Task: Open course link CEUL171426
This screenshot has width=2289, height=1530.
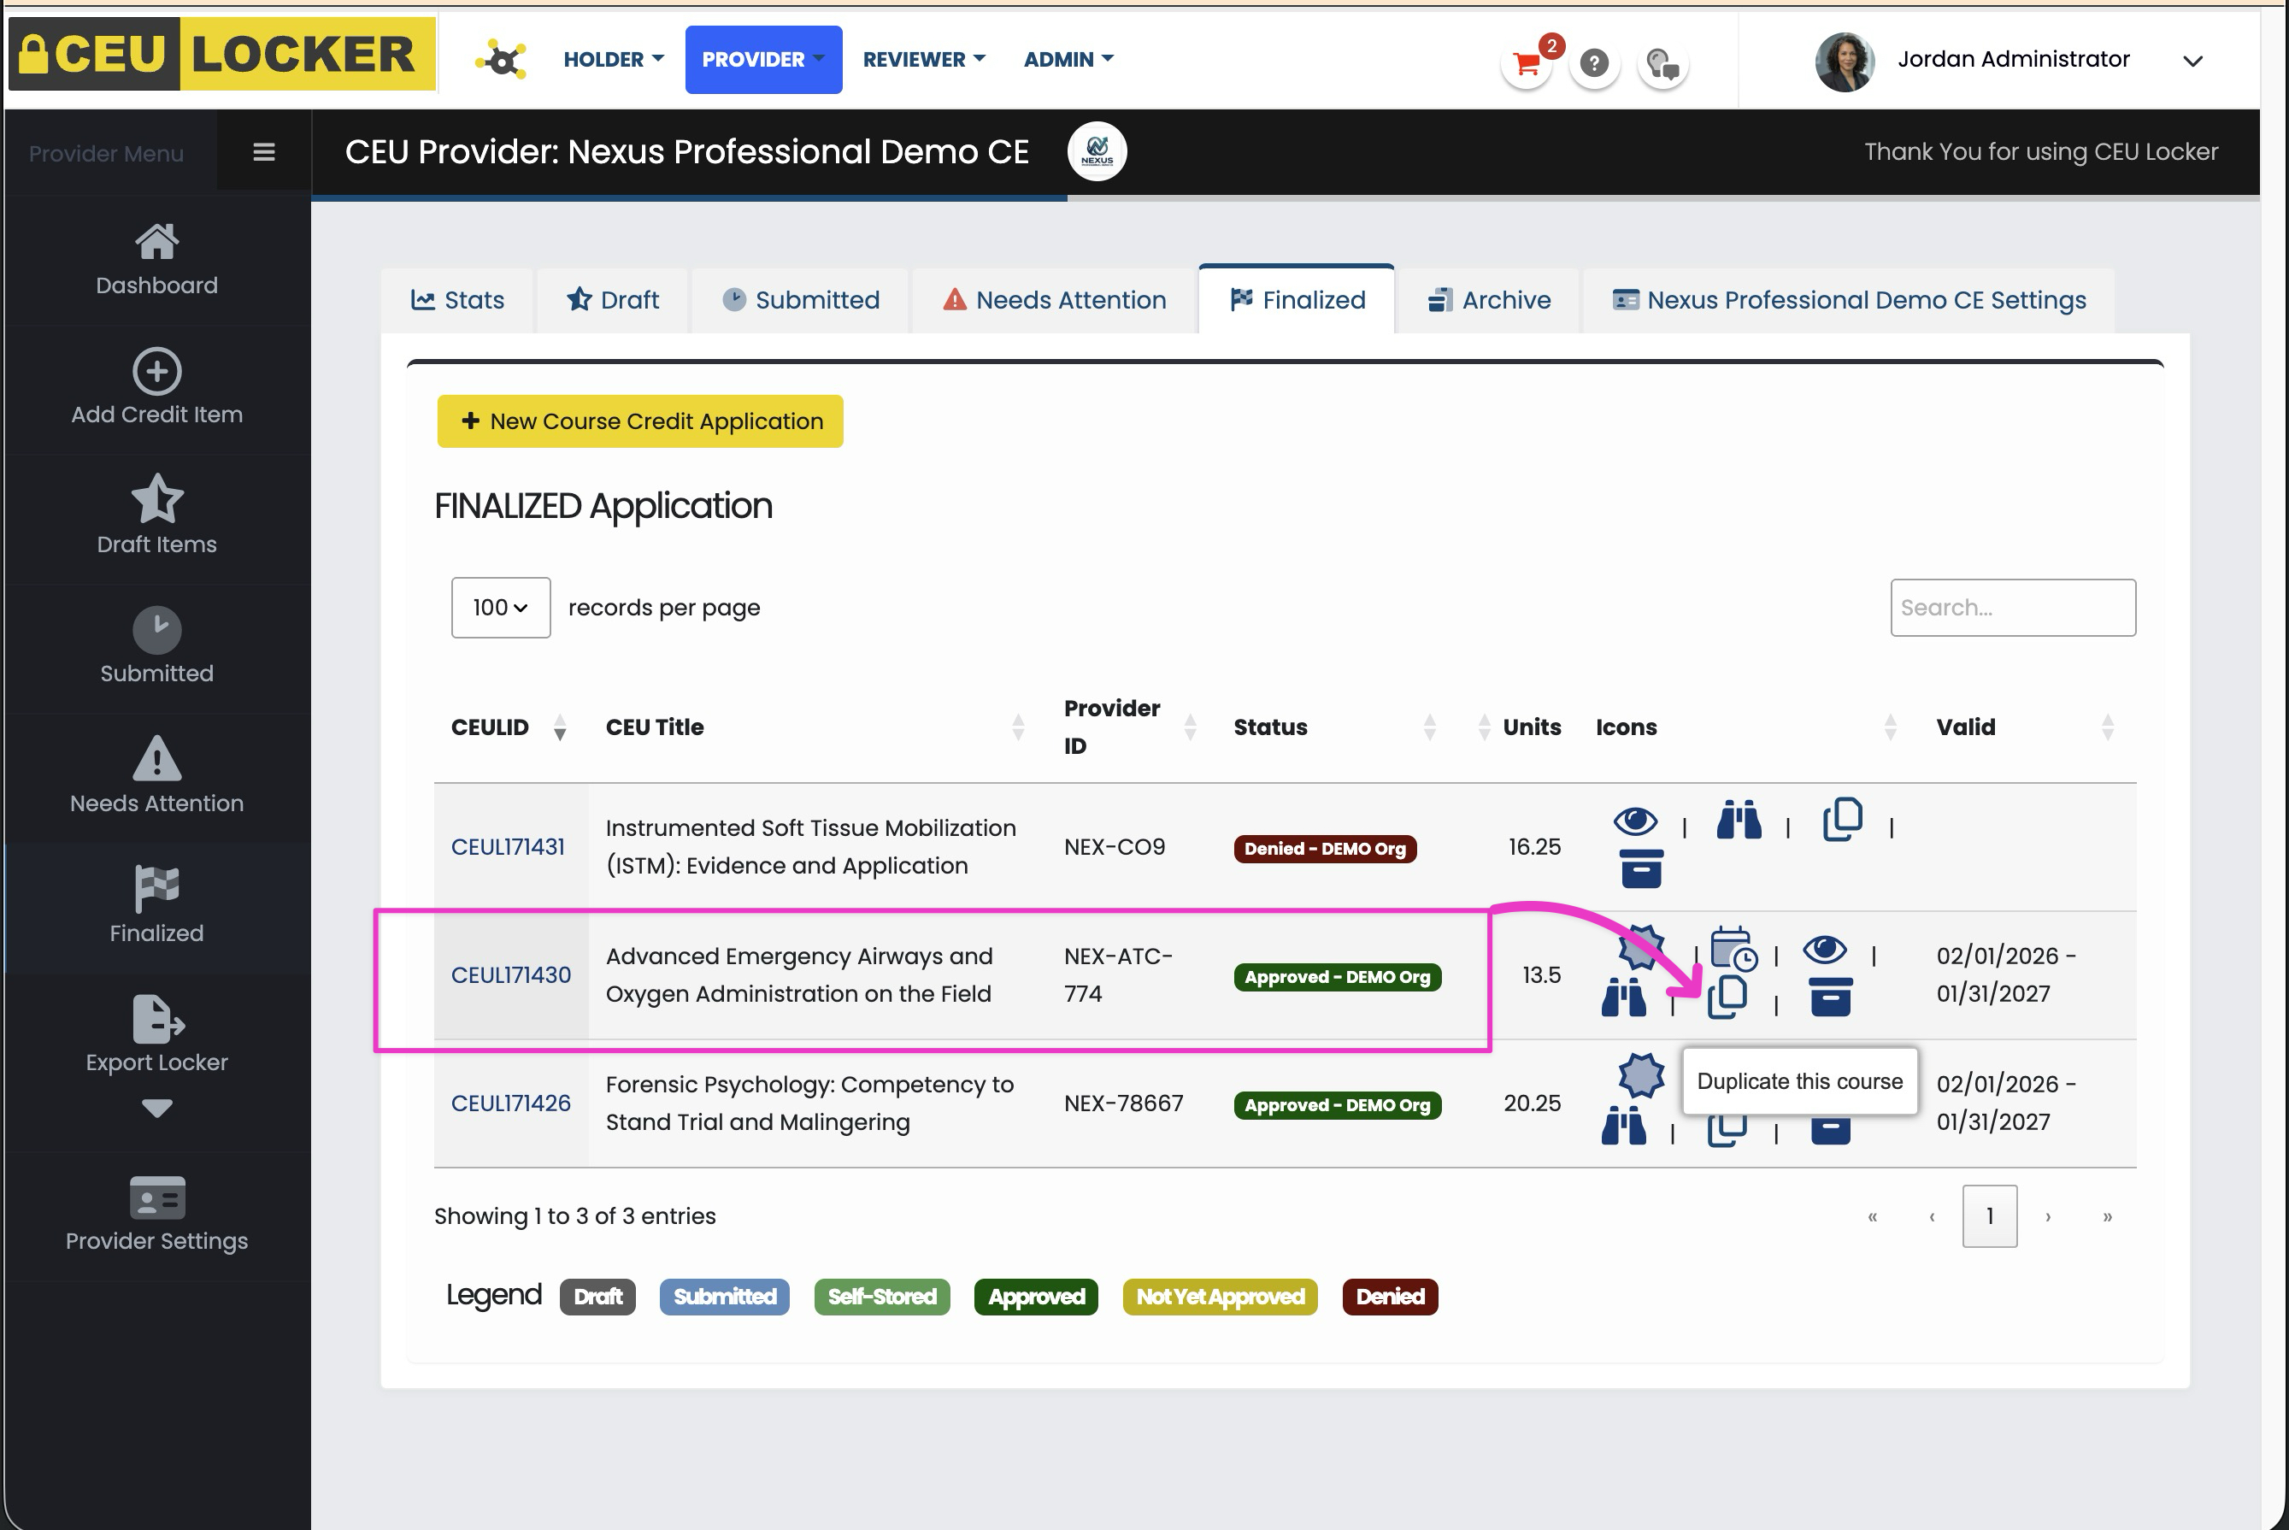Action: (510, 1103)
